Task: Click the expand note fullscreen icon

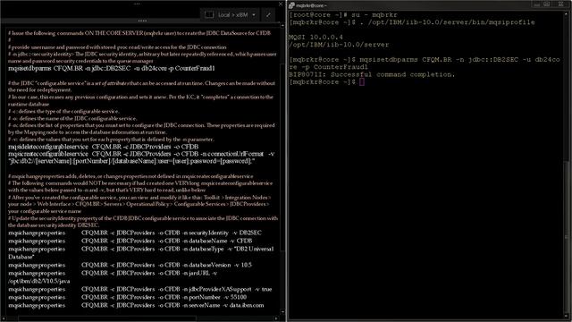Action: tap(268, 15)
